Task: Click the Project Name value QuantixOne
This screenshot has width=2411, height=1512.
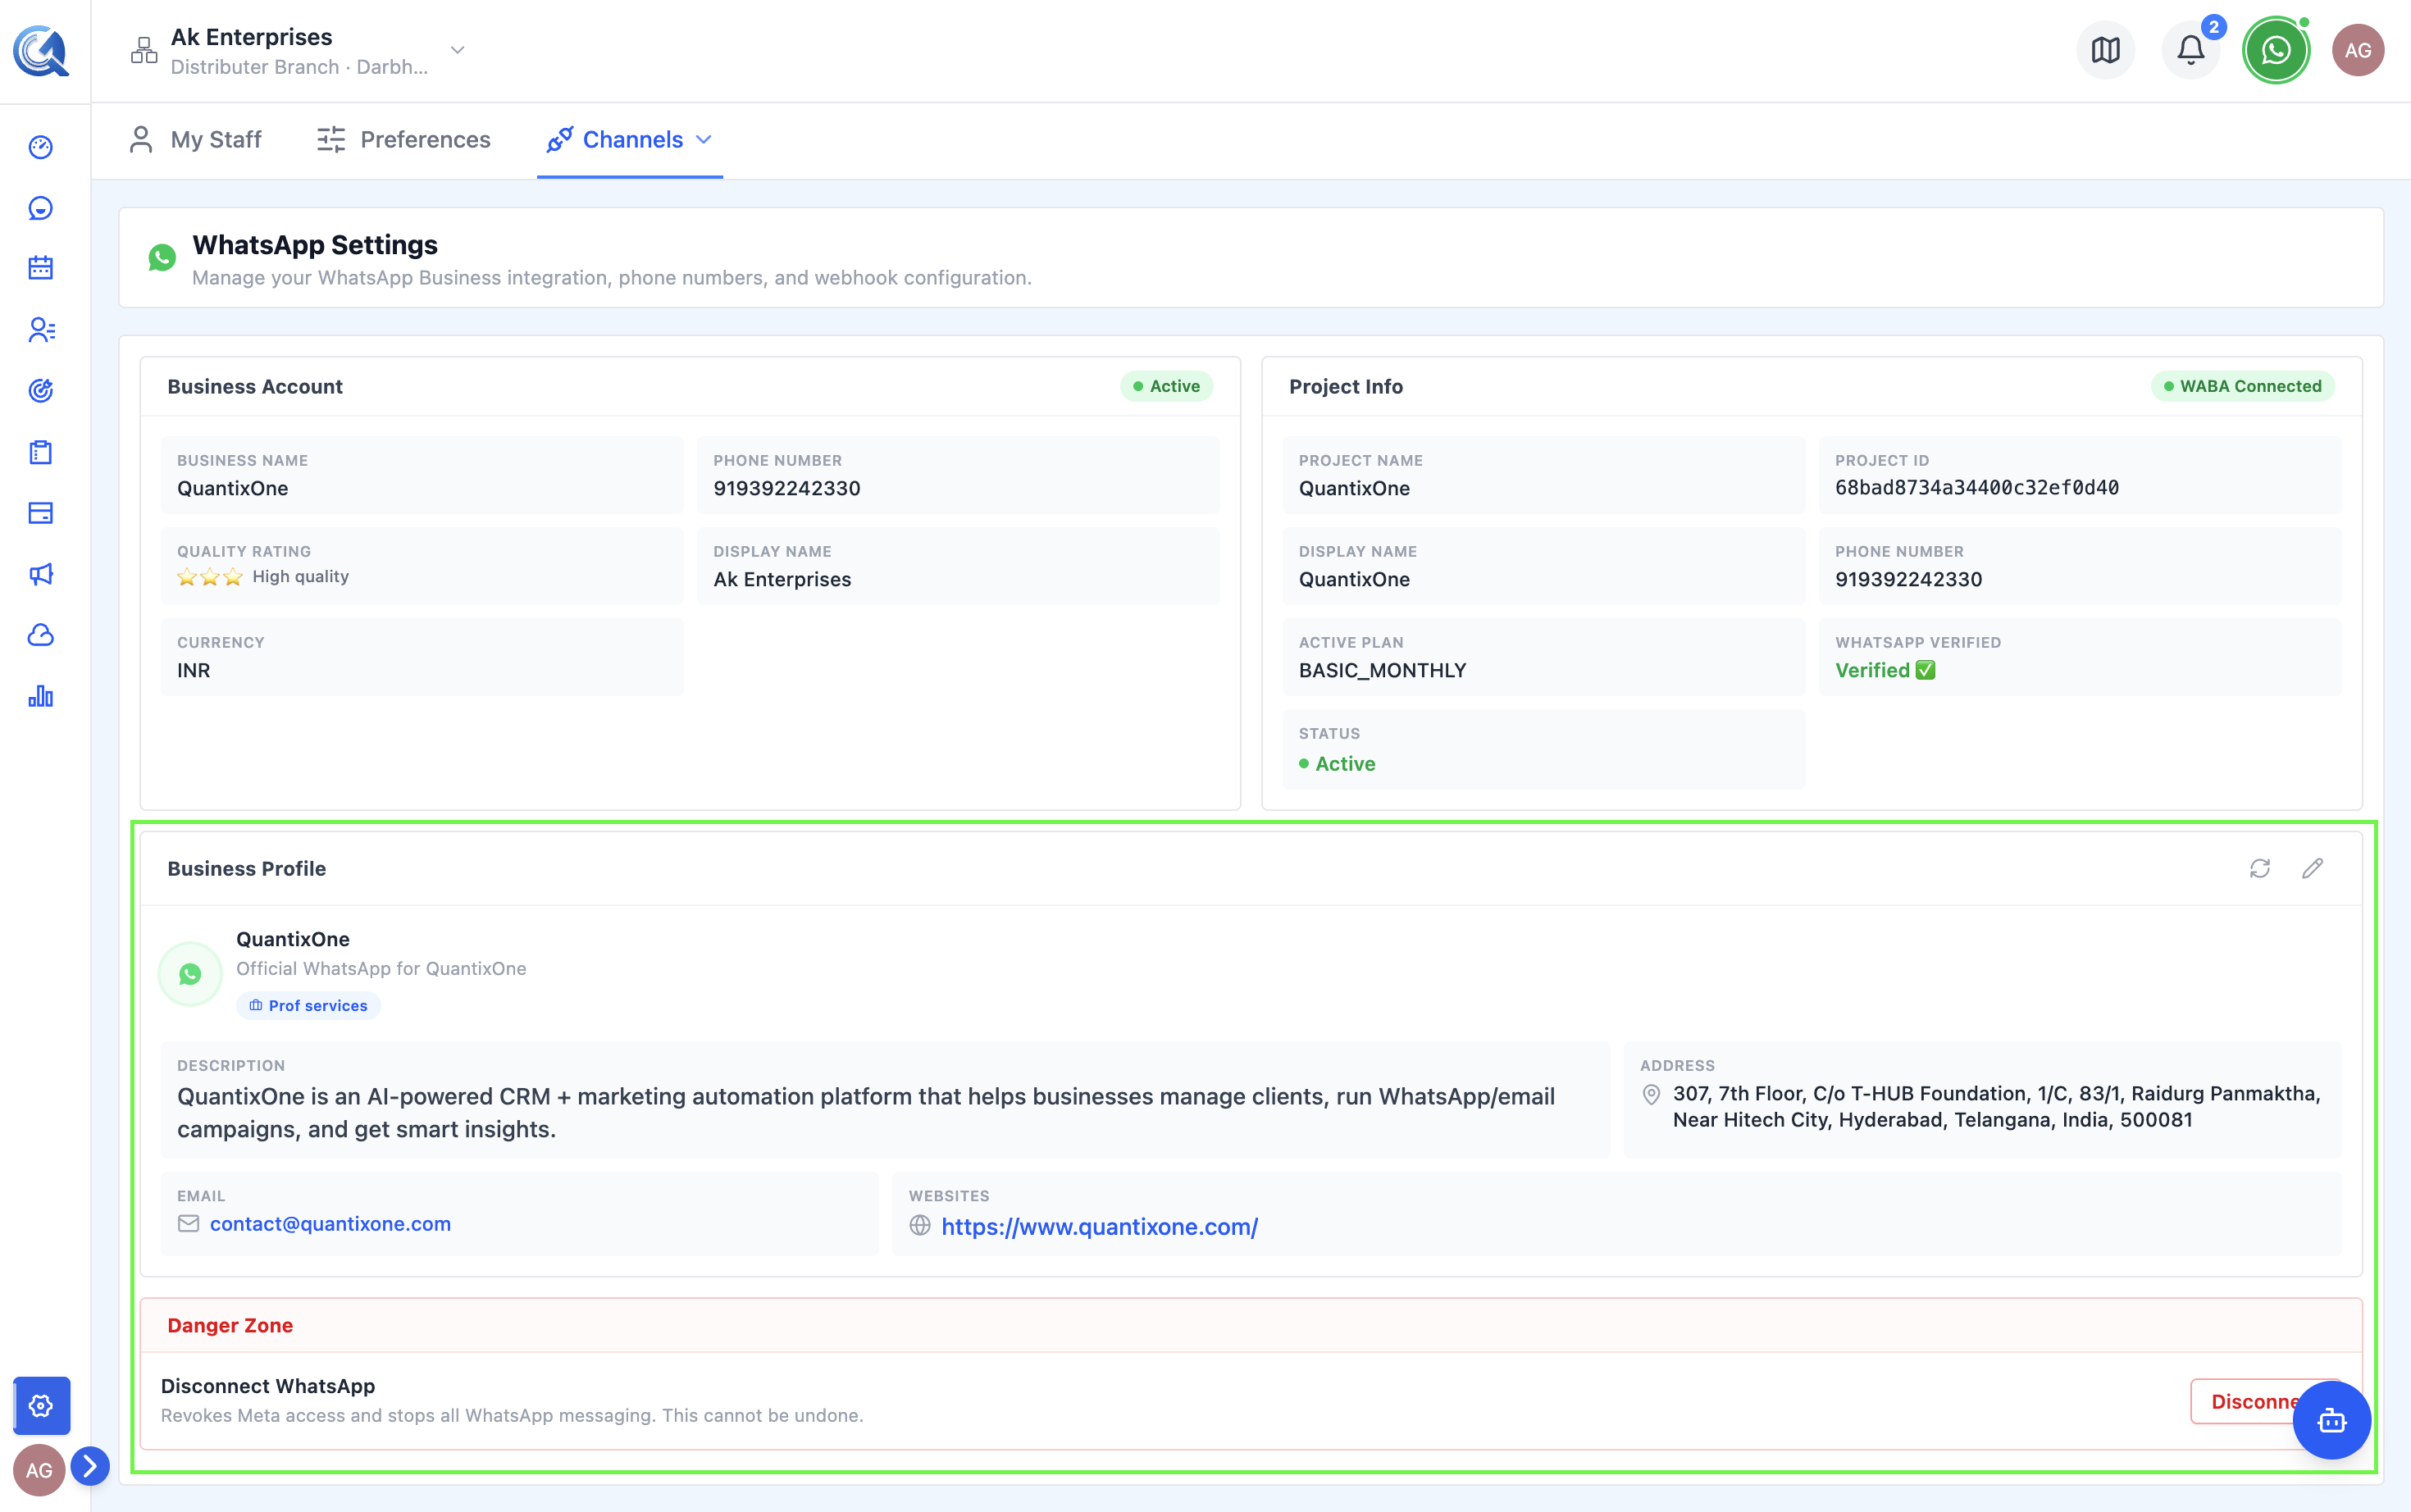Action: click(x=1354, y=488)
